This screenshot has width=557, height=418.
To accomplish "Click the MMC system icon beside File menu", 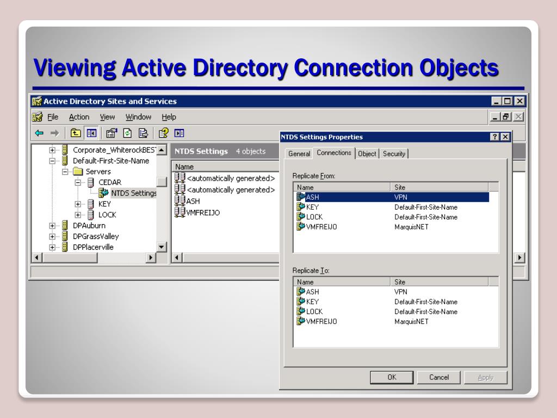I will coord(38,117).
